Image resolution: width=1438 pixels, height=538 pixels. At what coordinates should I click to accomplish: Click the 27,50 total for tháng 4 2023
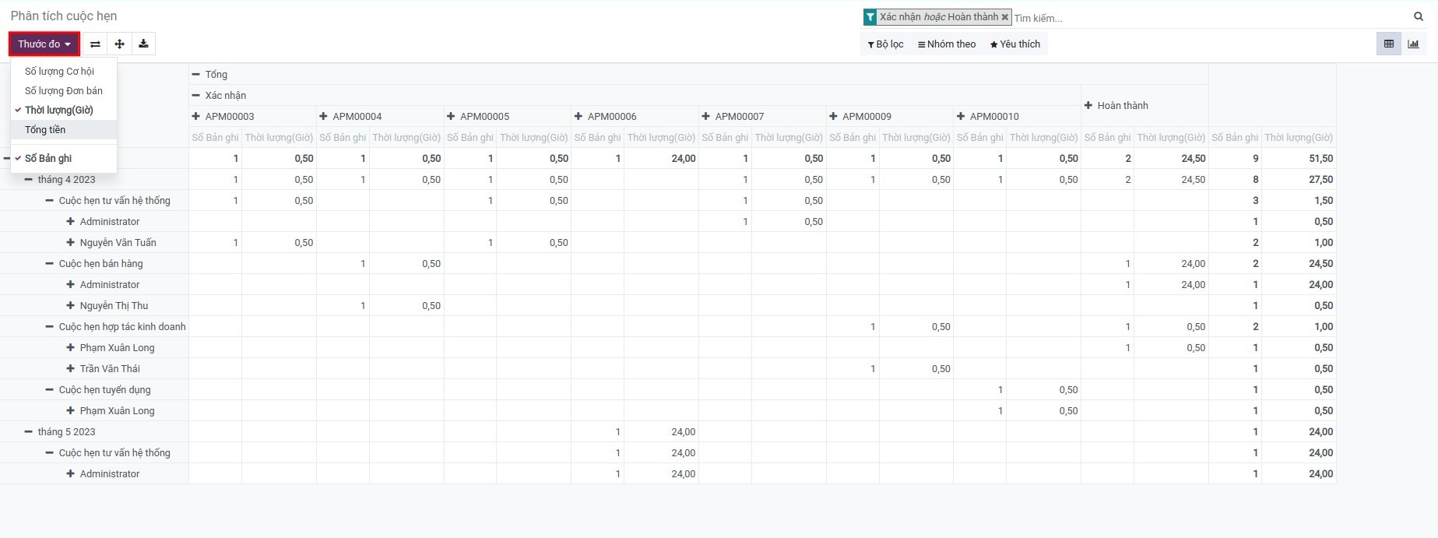tap(1320, 180)
